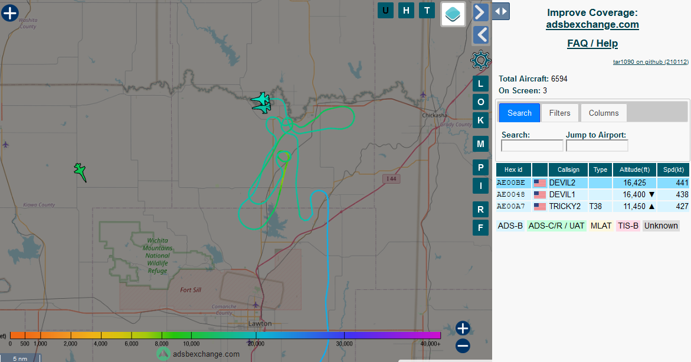
Task: Select the TRICKY2 row callsign
Action: (565, 206)
